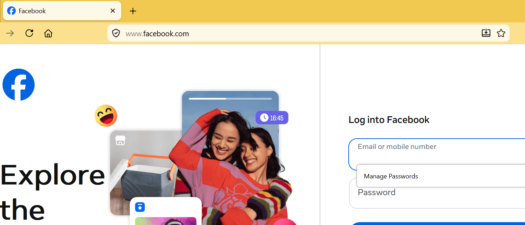Go to the browser home page icon
Image resolution: width=525 pixels, height=225 pixels.
48,33
